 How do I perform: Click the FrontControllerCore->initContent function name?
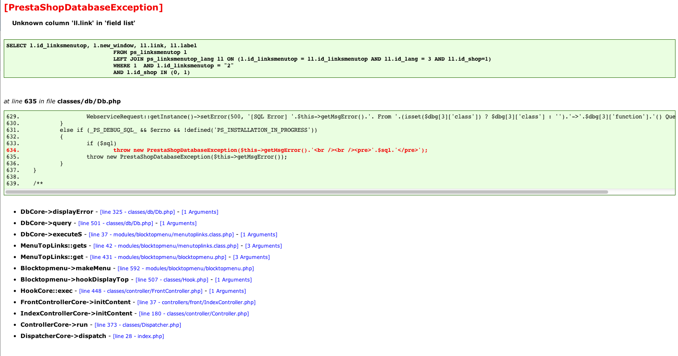tap(76, 302)
